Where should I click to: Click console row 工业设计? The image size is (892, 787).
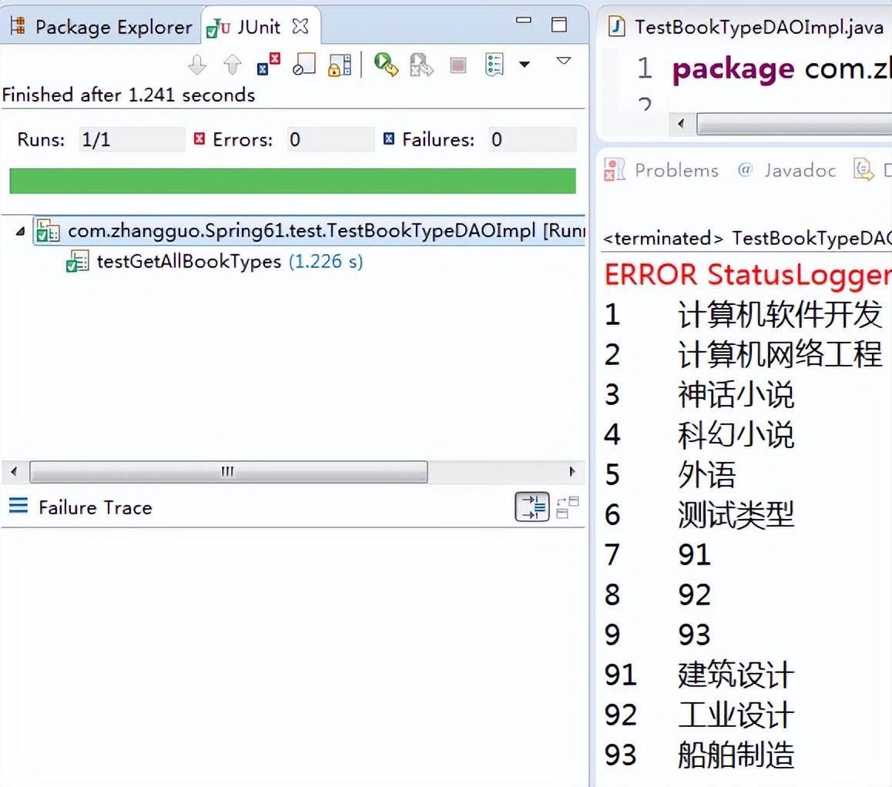[x=699, y=715]
